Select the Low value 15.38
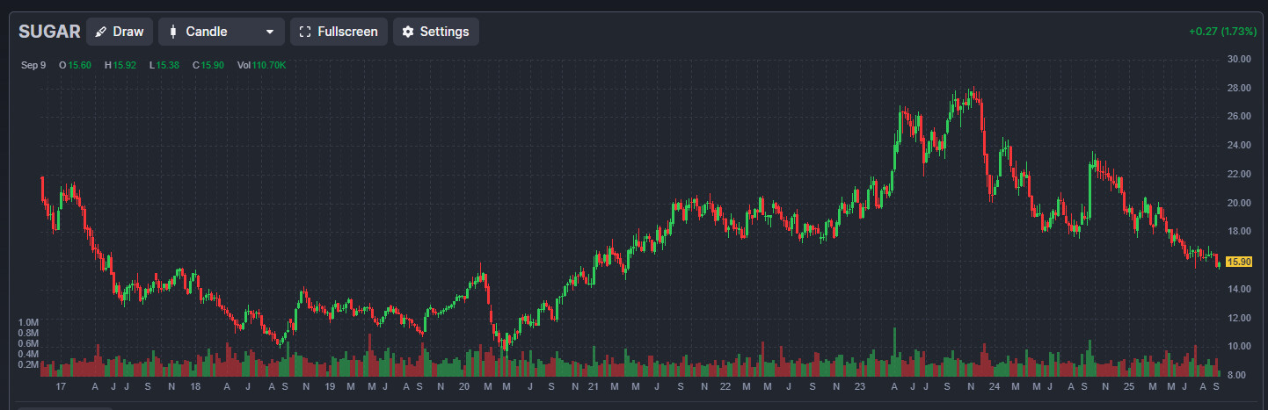The height and width of the screenshot is (410, 1268). (171, 65)
